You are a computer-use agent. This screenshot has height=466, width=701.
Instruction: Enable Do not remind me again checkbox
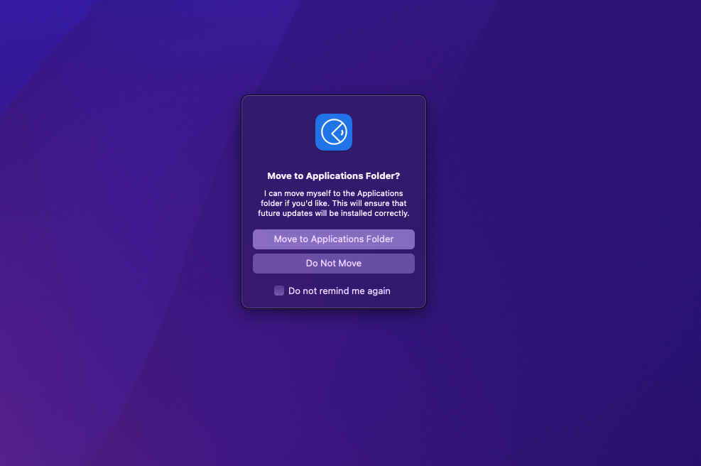click(279, 291)
